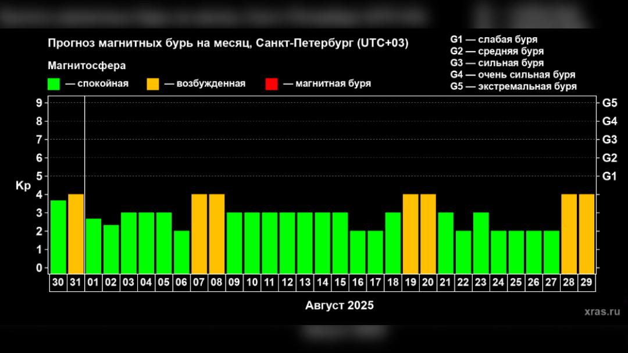Click the 'G3 — сильная буря' legend entry

tap(497, 63)
